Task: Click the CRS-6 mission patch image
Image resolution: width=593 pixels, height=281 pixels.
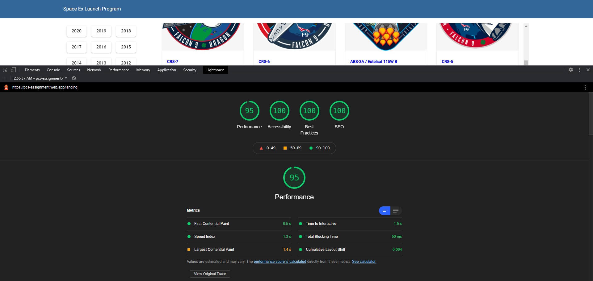Action: point(294,36)
